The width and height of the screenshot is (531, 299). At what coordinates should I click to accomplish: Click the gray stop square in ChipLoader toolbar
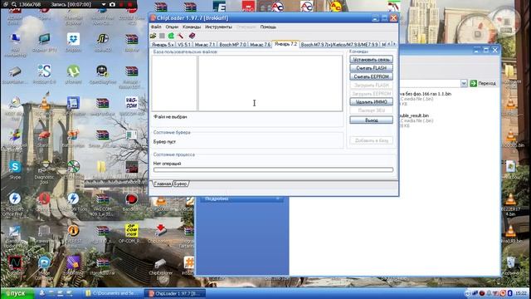point(162,36)
